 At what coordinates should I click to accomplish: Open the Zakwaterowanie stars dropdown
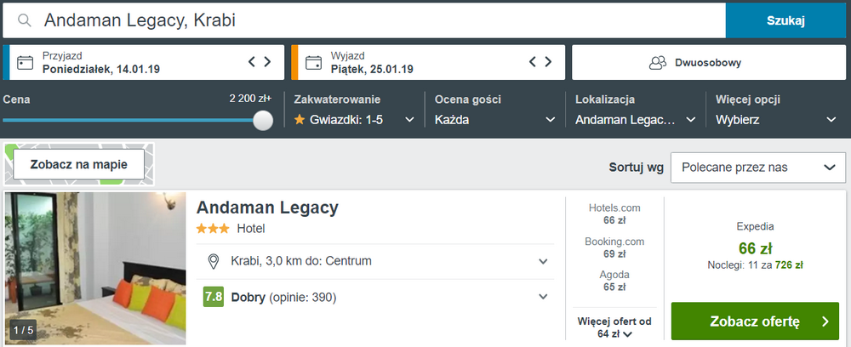(x=354, y=120)
